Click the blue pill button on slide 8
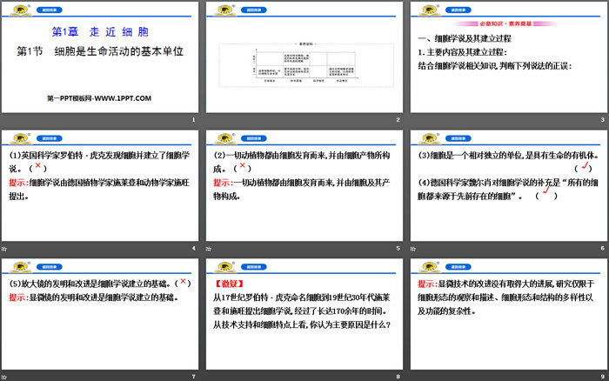Viewport: 609px width, 381px height. coord(254,267)
